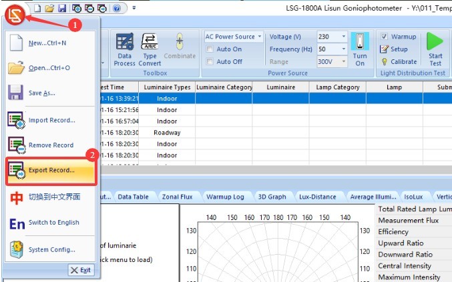Click the Turn On power button
Image resolution: width=452 pixels, height=282 pixels.
coord(360,50)
